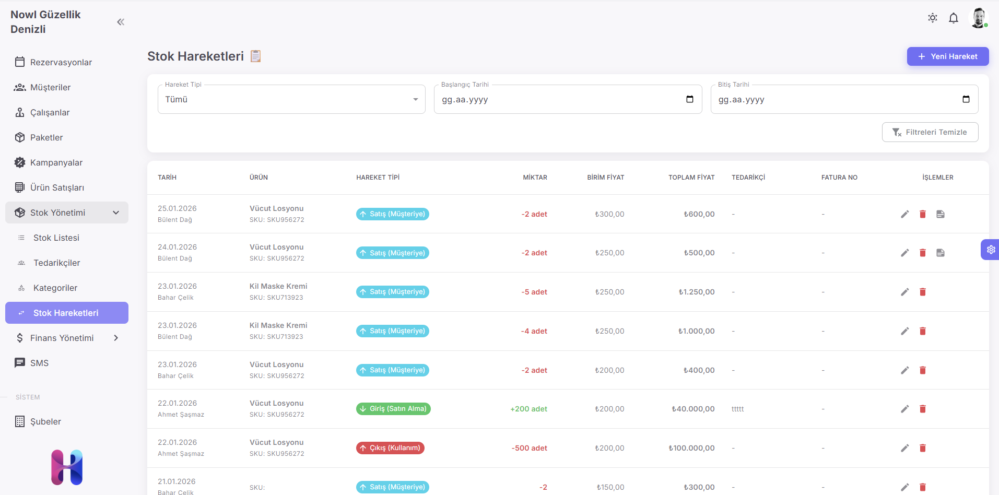Go to Stok Listesi page
This screenshot has height=495, width=999.
tap(56, 238)
